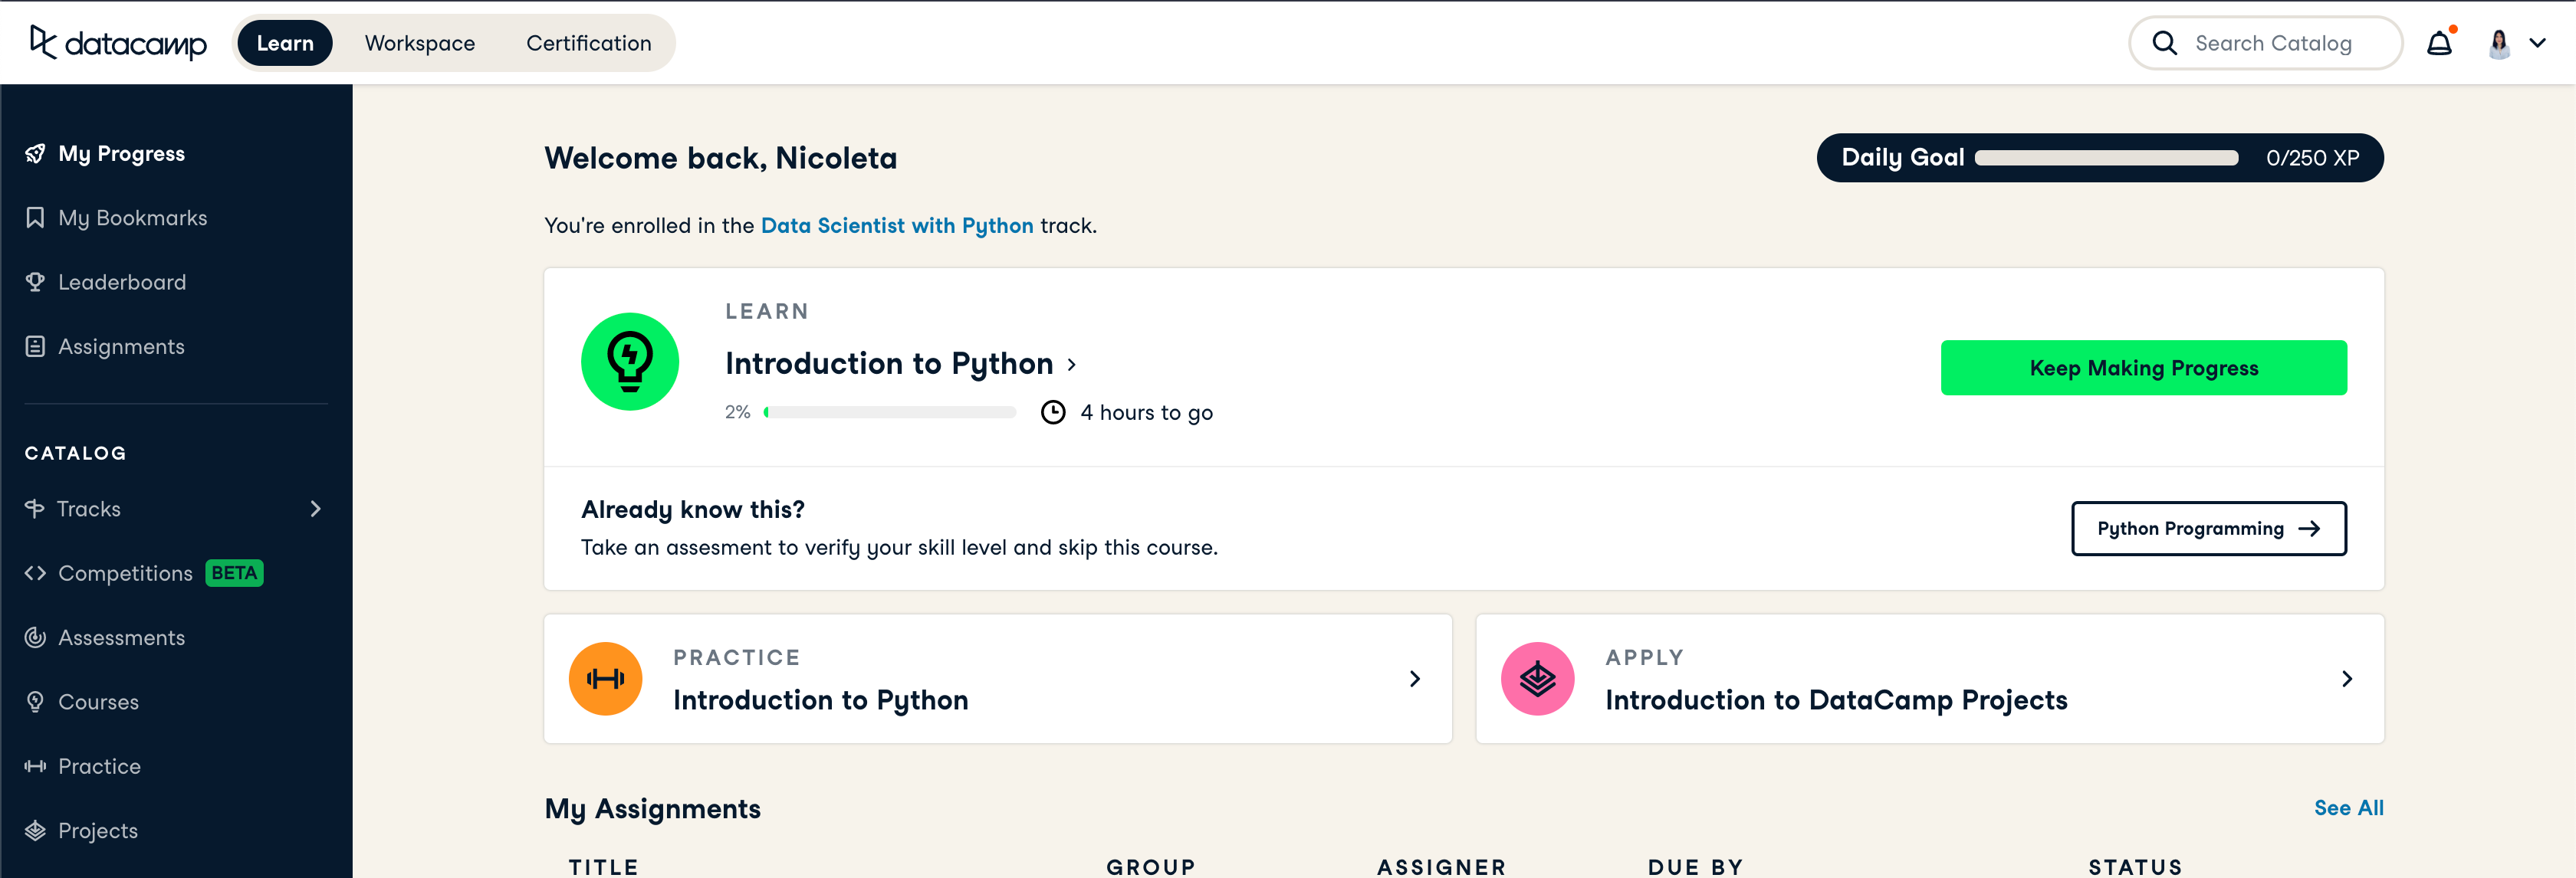Switch to the Workspace tab
Viewport: 2576px width, 878px height.
tap(420, 43)
